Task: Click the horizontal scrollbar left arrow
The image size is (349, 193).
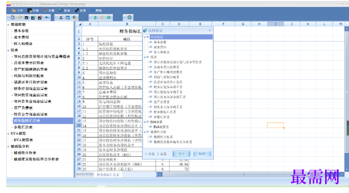Action: [160, 174]
